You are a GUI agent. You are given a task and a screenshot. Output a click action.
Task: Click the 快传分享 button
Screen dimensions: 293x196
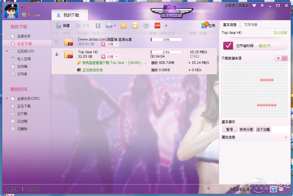click(x=247, y=129)
